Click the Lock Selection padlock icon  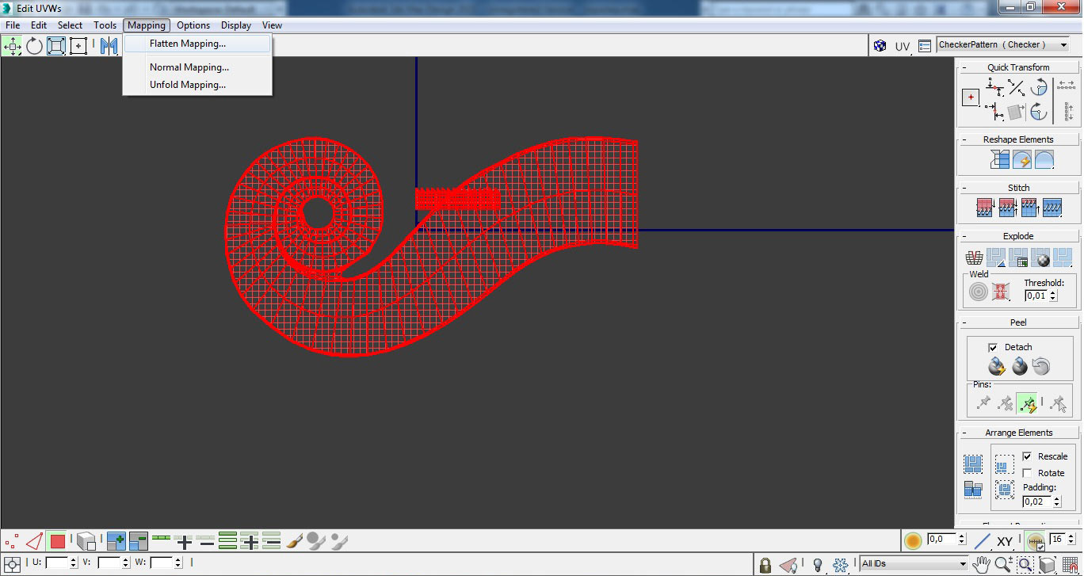(x=765, y=565)
